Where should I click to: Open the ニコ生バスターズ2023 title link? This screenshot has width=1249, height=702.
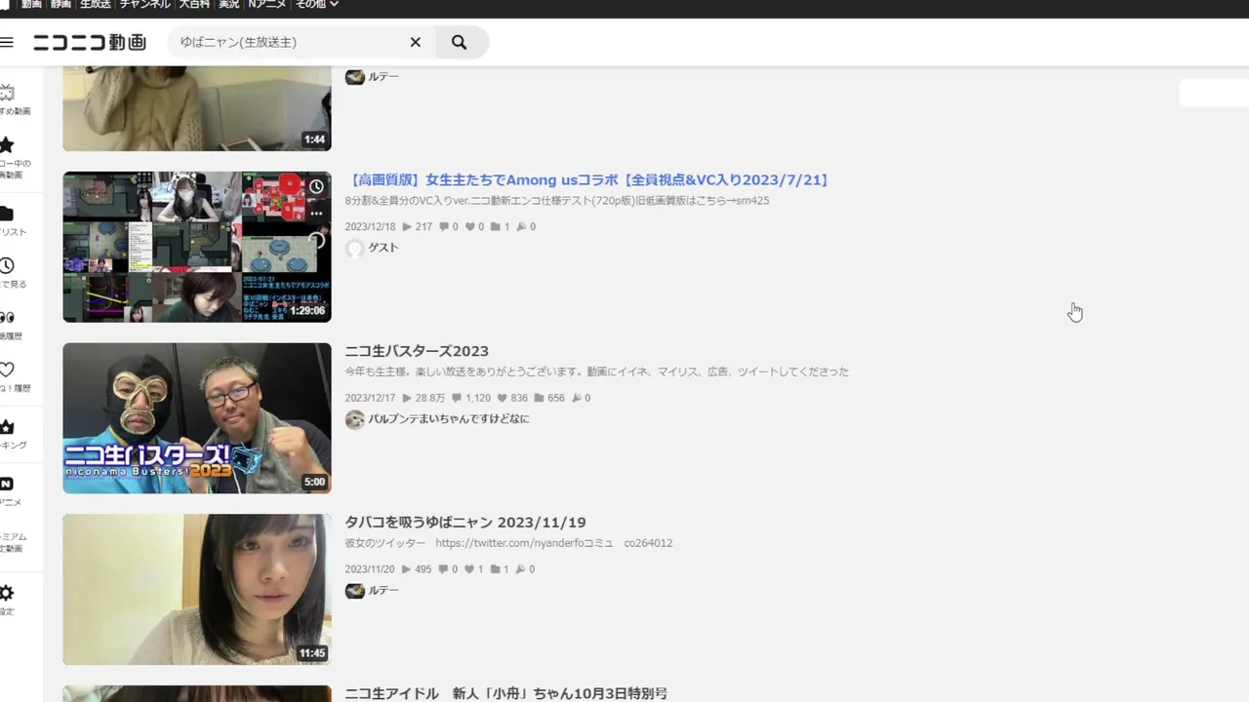tap(417, 351)
